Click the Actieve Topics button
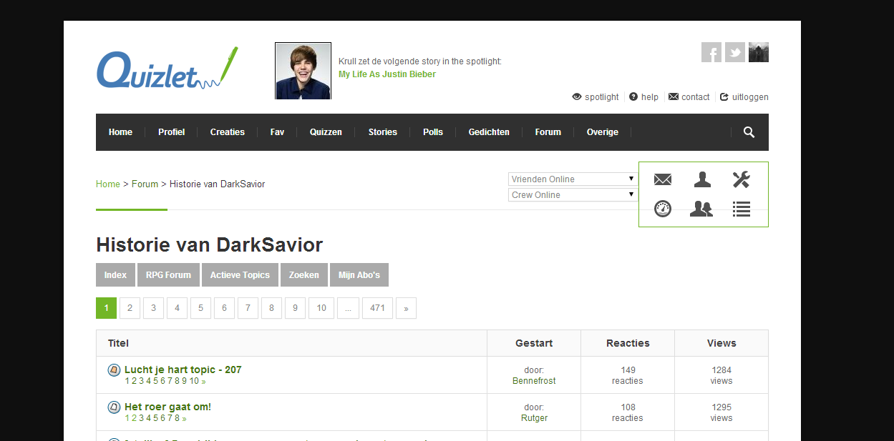Image resolution: width=894 pixels, height=441 pixels. [240, 275]
